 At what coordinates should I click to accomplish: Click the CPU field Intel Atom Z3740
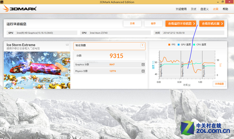point(120,33)
